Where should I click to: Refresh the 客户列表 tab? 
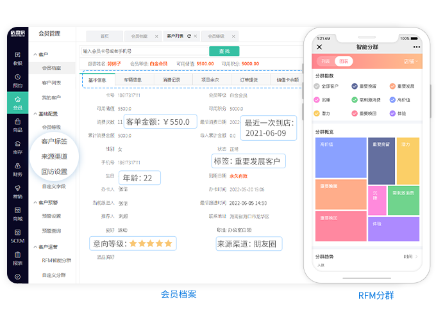tap(189, 36)
